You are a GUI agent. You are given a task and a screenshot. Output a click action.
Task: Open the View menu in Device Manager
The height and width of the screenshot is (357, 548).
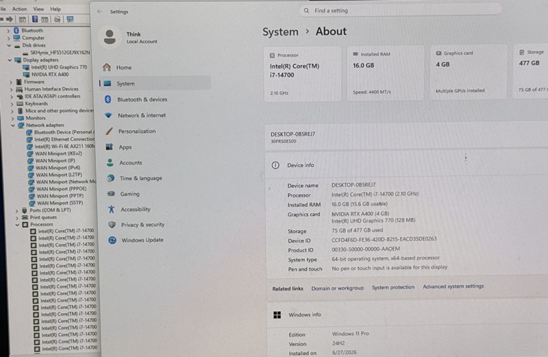coord(38,9)
